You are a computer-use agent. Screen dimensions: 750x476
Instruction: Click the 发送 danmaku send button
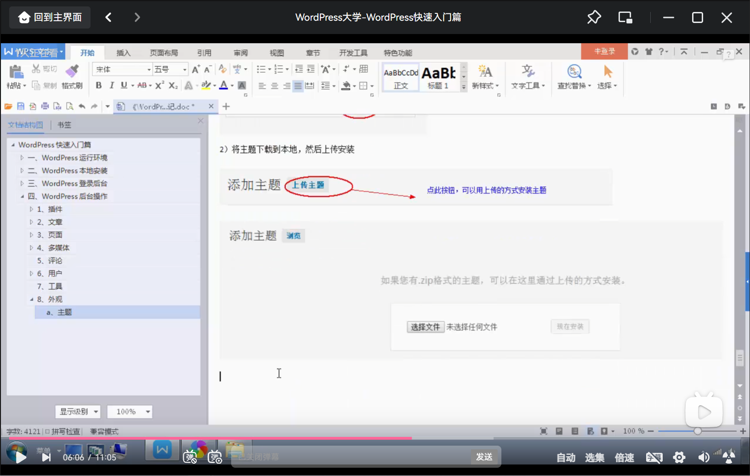pos(484,457)
